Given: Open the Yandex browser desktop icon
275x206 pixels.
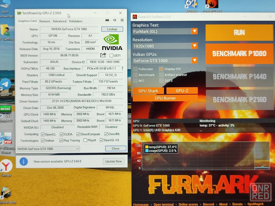Looking at the screenshot, I should tap(6, 168).
